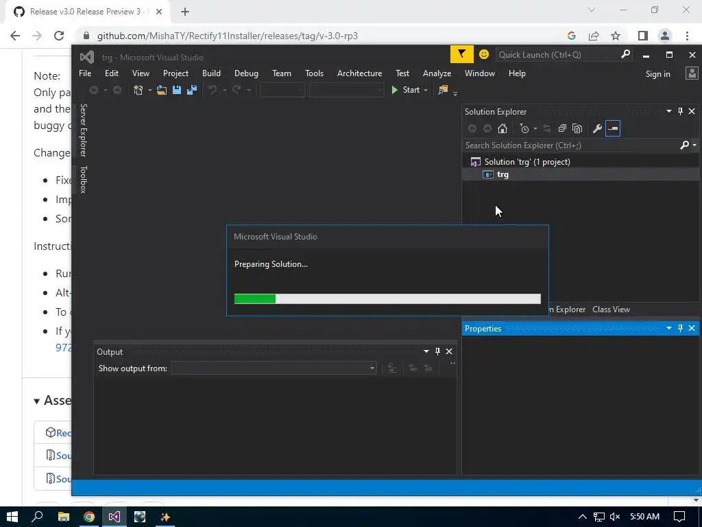Pin the Output panel

pyautogui.click(x=438, y=351)
